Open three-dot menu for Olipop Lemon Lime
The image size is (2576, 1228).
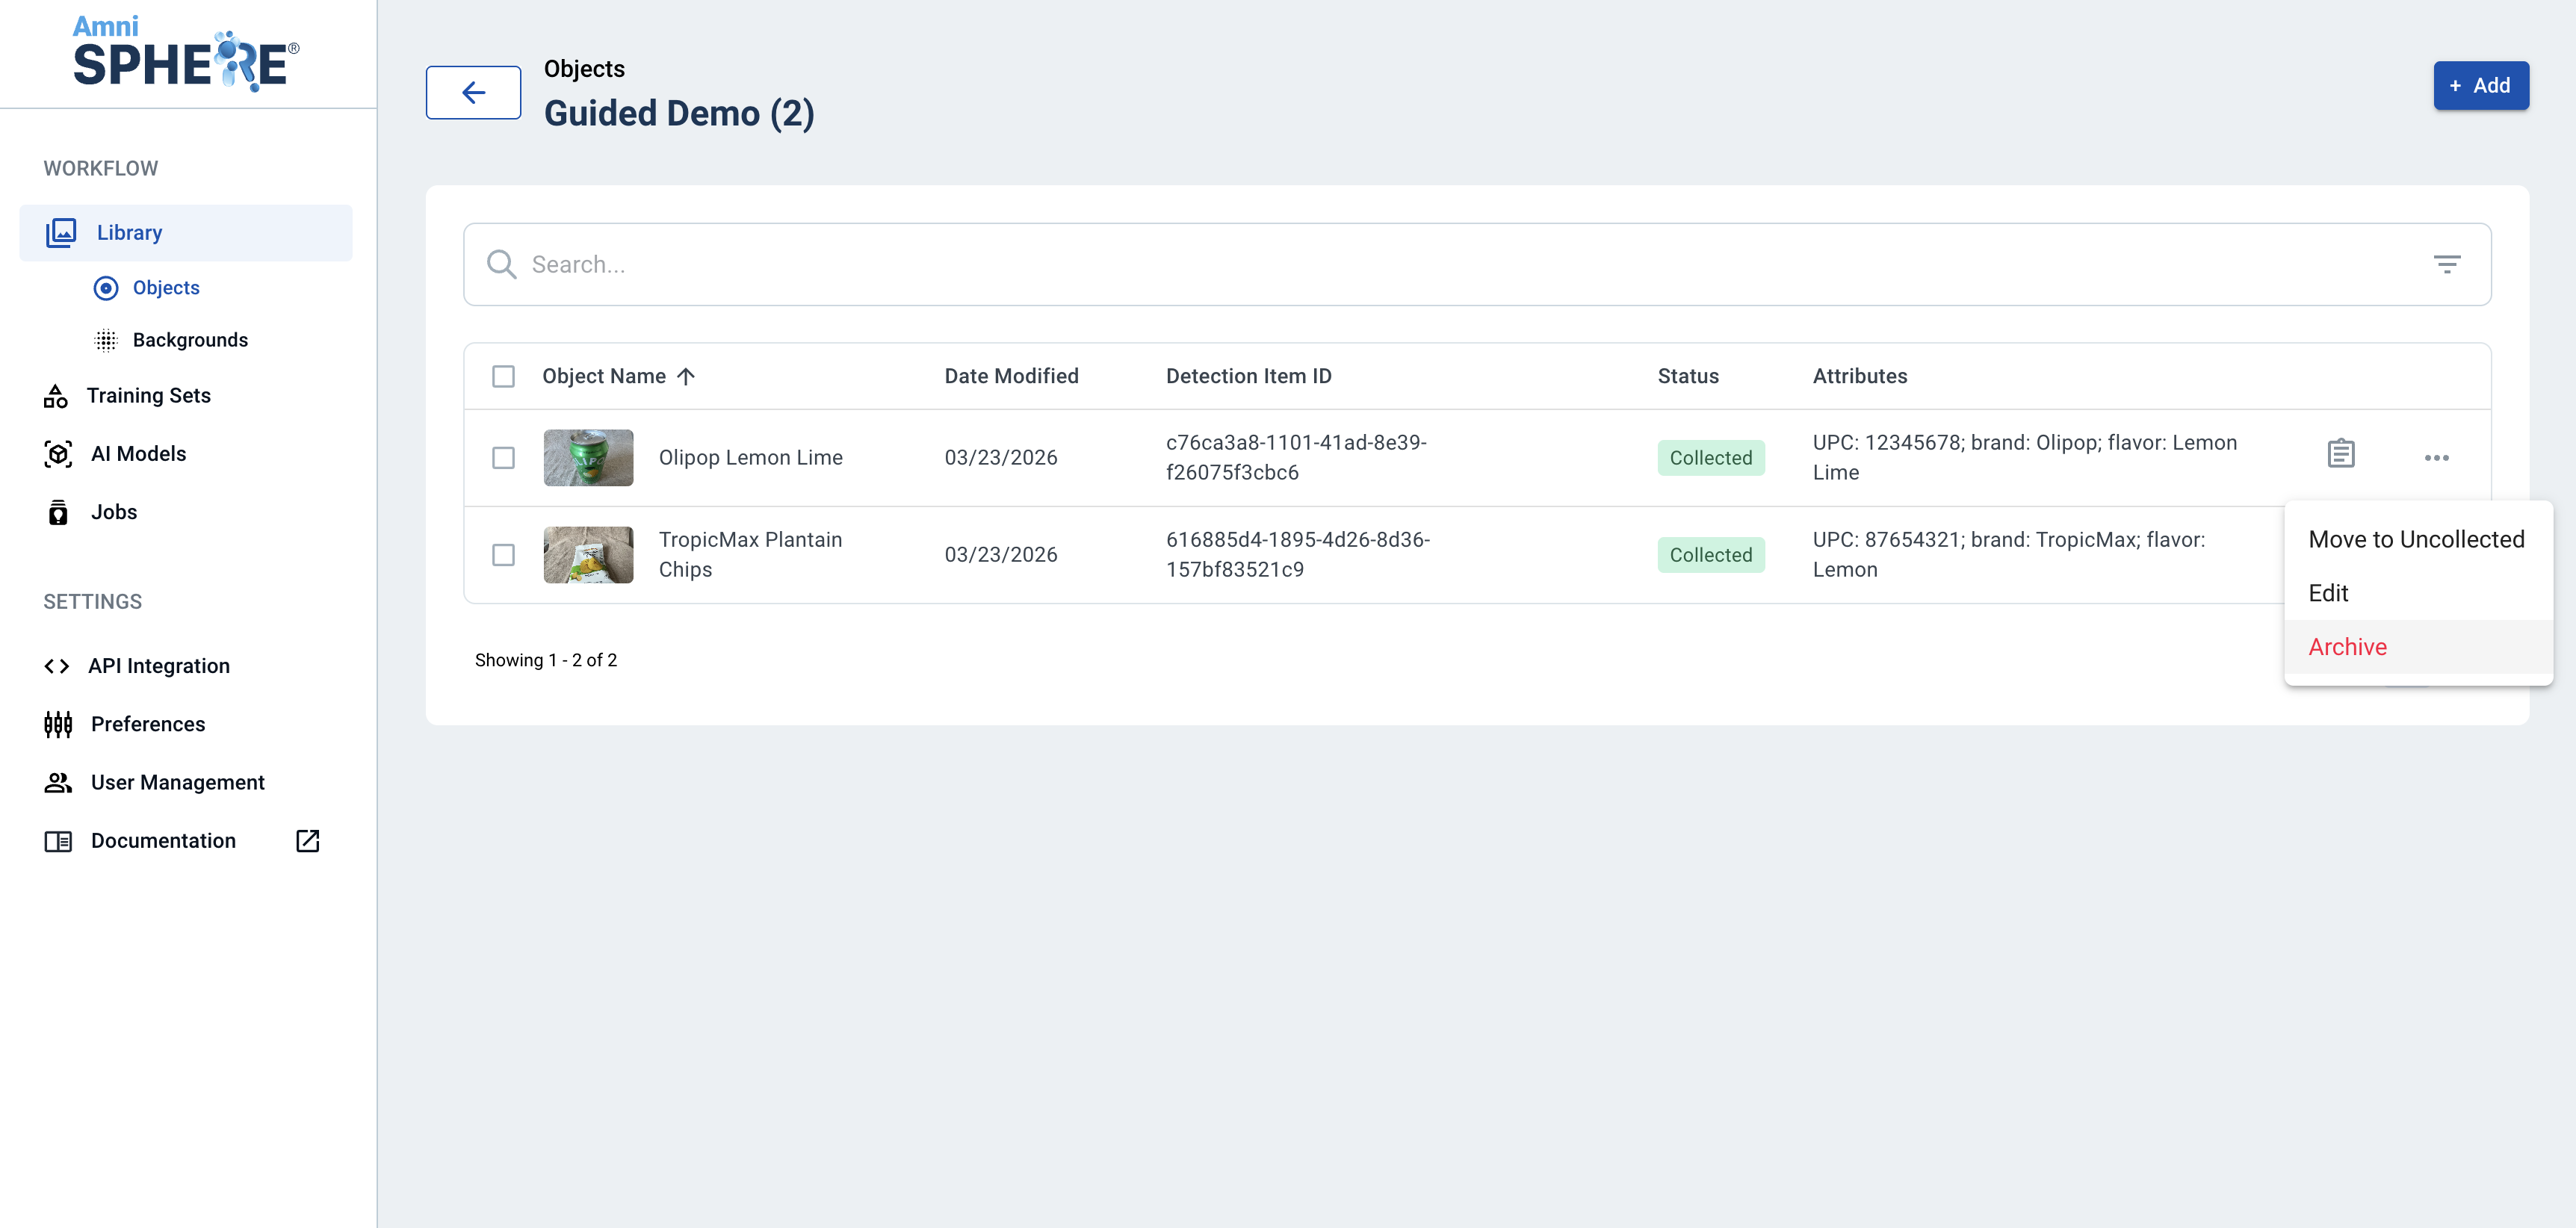click(x=2436, y=458)
